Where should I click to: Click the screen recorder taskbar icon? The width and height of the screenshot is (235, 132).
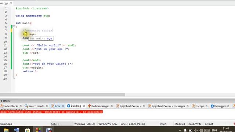click(49, 130)
